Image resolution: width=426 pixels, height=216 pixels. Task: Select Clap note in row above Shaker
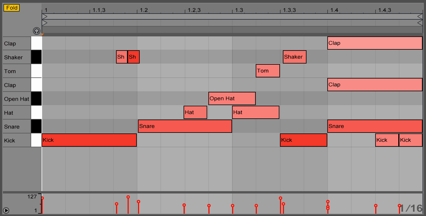375,43
